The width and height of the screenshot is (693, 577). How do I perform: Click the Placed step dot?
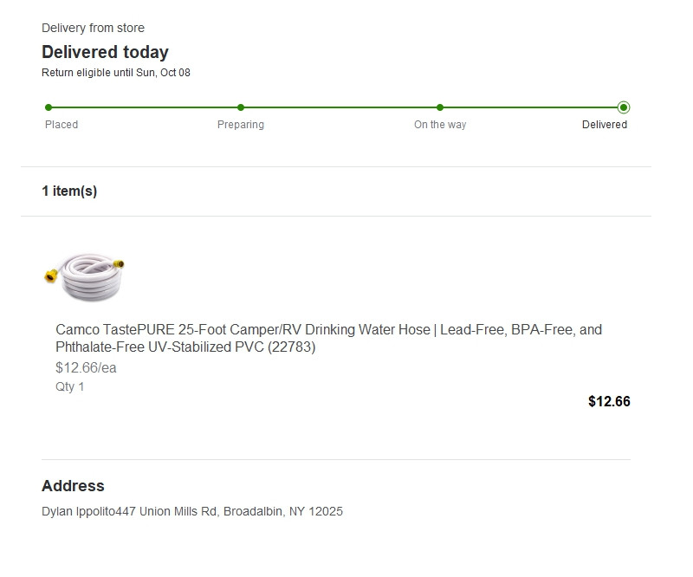[49, 107]
